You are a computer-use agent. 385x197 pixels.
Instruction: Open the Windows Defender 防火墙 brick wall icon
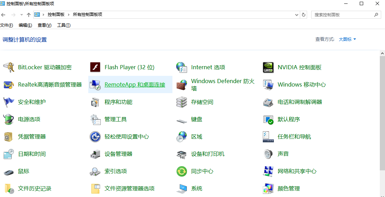click(x=182, y=85)
